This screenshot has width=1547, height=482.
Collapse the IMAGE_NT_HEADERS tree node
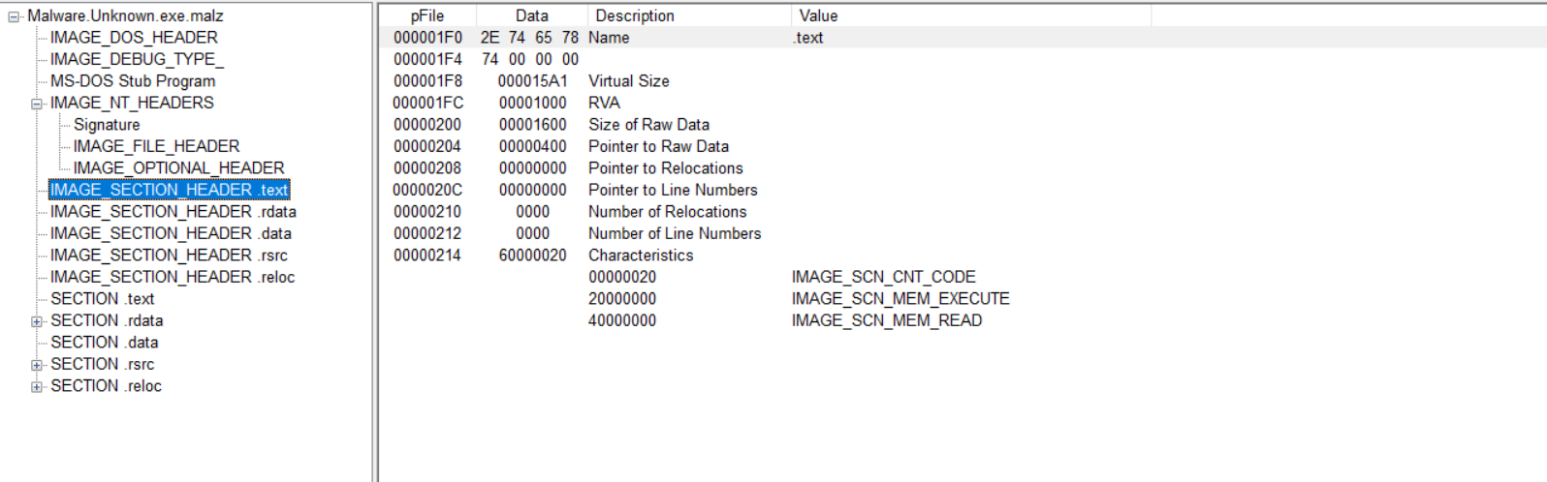37,104
